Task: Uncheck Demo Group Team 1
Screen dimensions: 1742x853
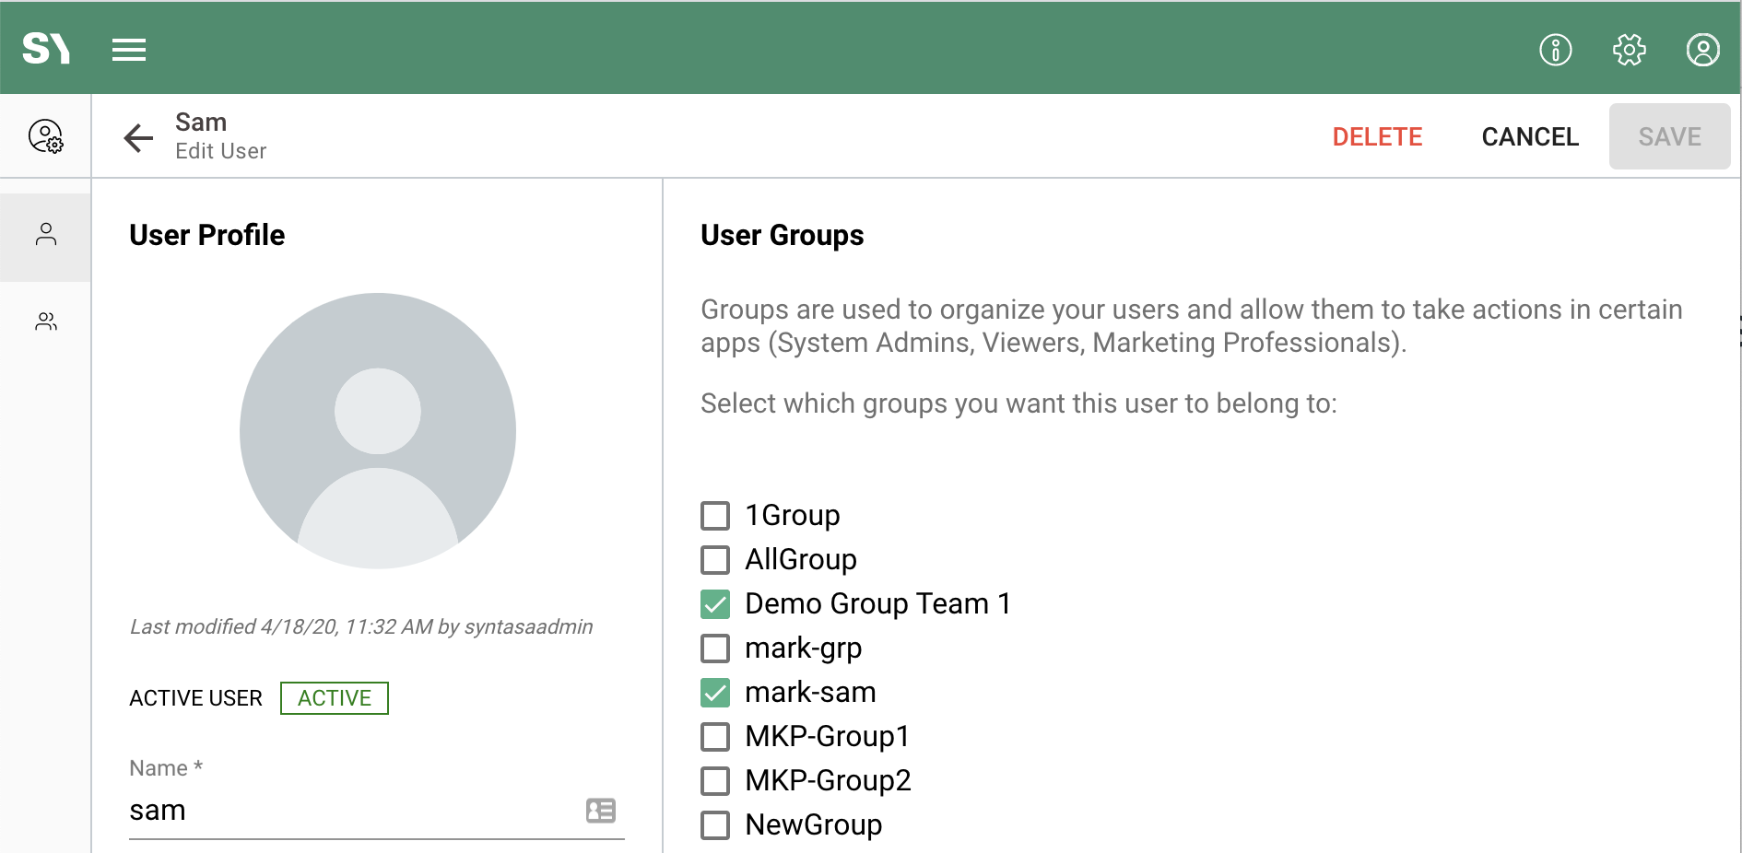Action: click(715, 604)
